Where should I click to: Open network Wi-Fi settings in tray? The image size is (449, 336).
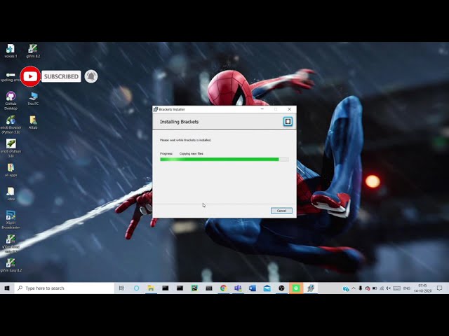coord(382,288)
